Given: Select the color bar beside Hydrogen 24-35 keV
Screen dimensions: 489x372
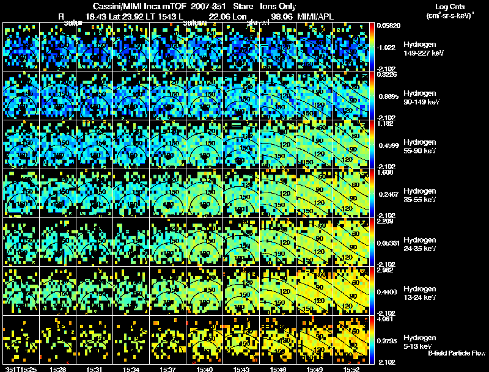Looking at the screenshot, I should [x=372, y=243].
